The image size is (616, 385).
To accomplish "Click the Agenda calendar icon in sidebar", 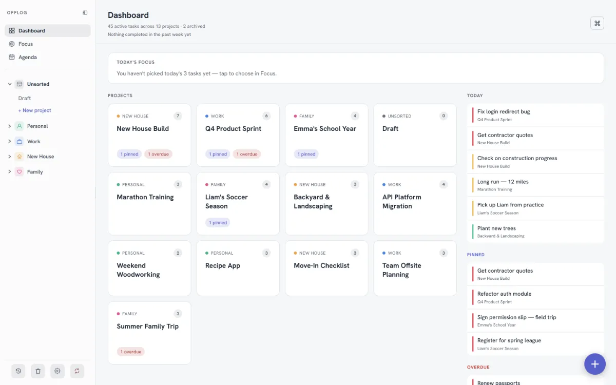I will pos(12,57).
